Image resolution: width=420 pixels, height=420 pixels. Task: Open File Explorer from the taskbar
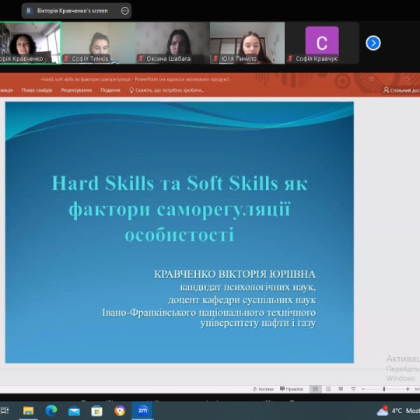(29, 411)
